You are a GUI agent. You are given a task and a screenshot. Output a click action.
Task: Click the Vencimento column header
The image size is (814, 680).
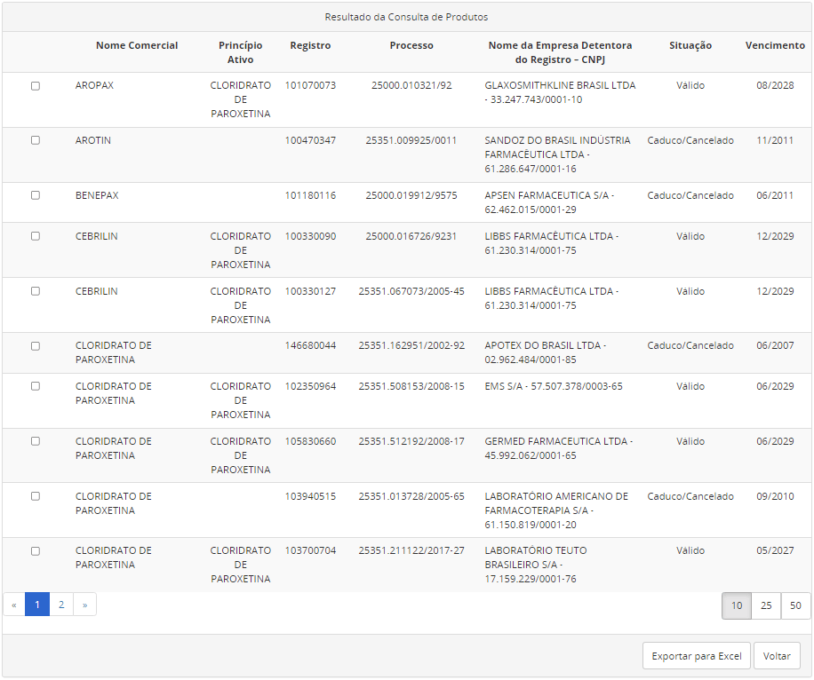[x=775, y=46]
